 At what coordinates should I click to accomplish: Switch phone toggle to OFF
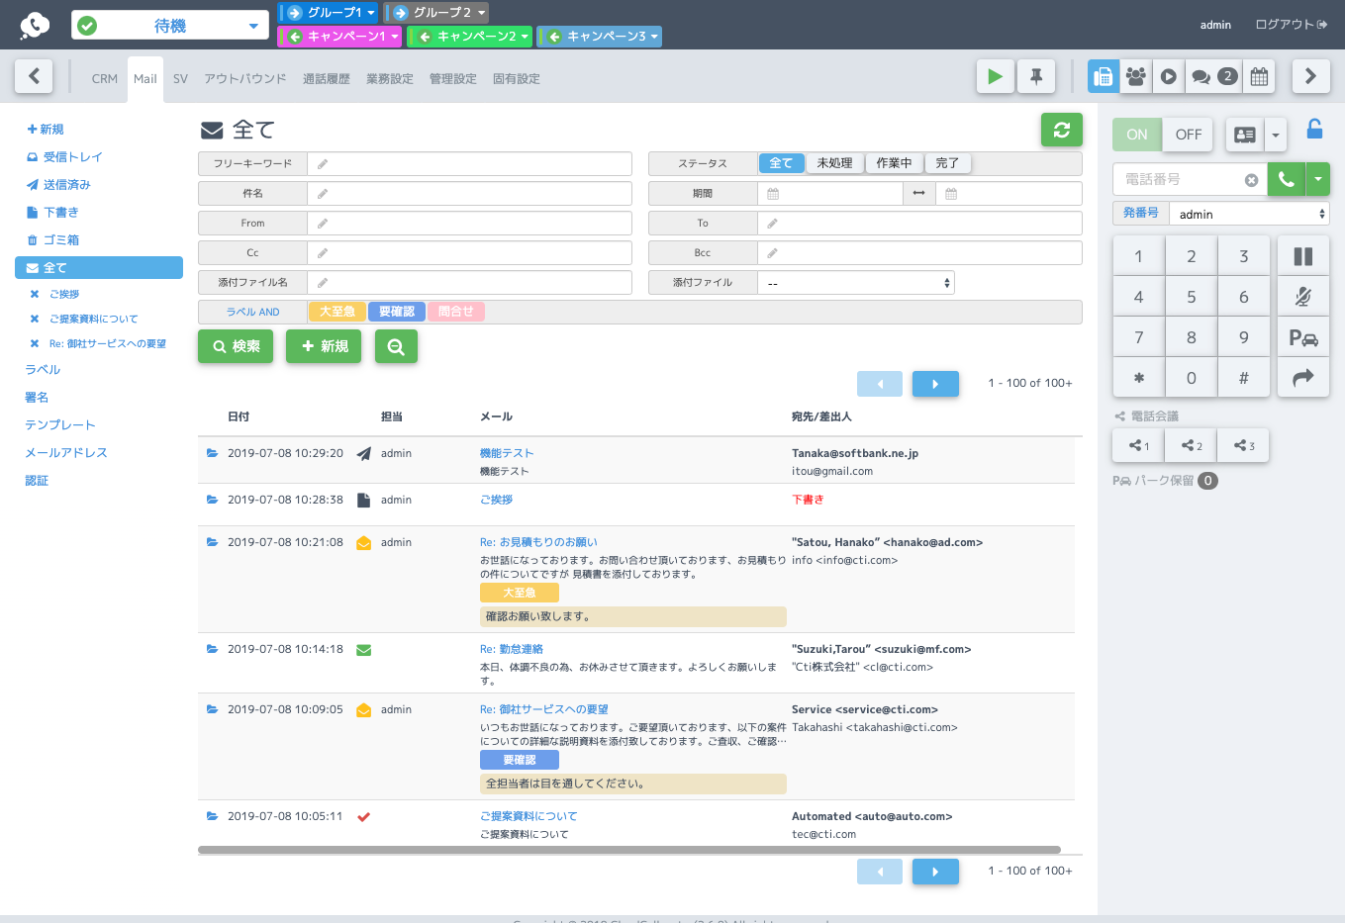point(1188,135)
